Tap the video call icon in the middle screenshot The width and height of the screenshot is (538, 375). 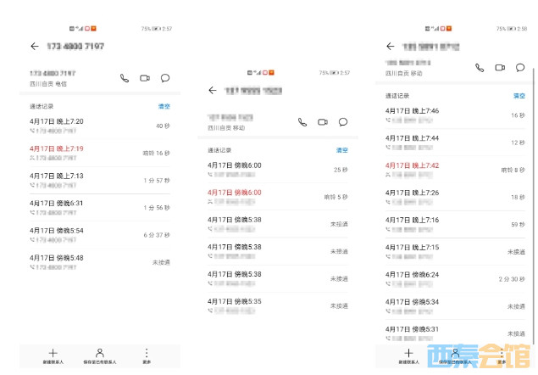click(323, 122)
